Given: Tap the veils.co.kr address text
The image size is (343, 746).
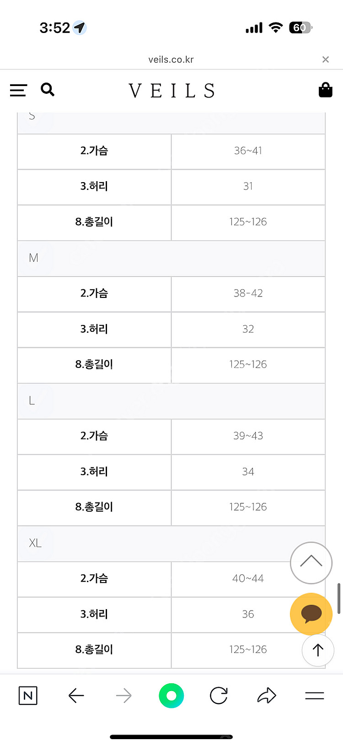Looking at the screenshot, I should tap(171, 59).
